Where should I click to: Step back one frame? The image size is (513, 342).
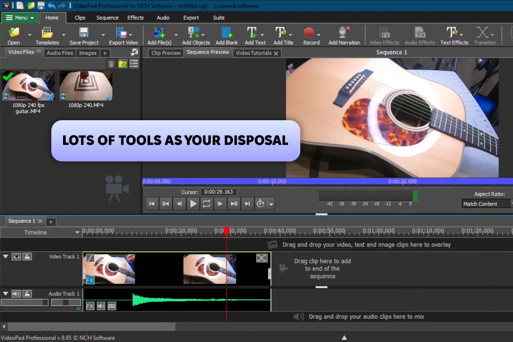[180, 204]
